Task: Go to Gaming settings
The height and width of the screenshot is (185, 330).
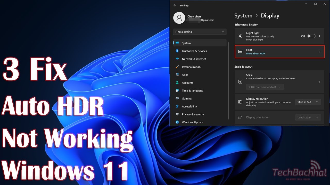Action: click(x=200, y=98)
